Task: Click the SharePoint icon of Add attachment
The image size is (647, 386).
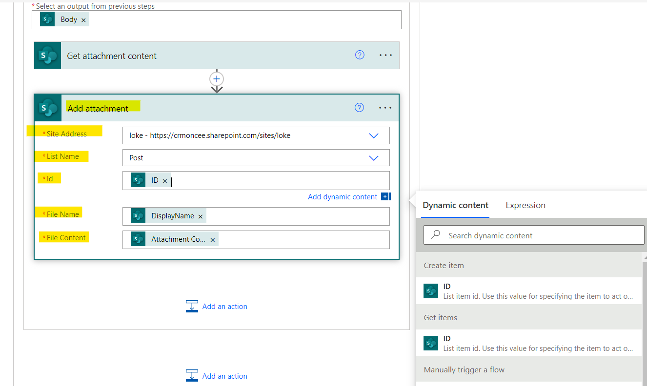Action: (48, 108)
